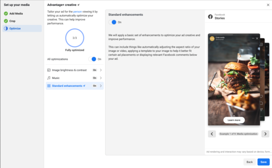272x168 pixels.
Task: Disable the Standard enhancements toggle
Action: [x=112, y=22]
